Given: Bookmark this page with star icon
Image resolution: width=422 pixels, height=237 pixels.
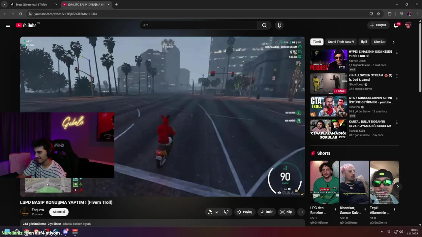Looking at the screenshot, I should pyautogui.click(x=378, y=14).
